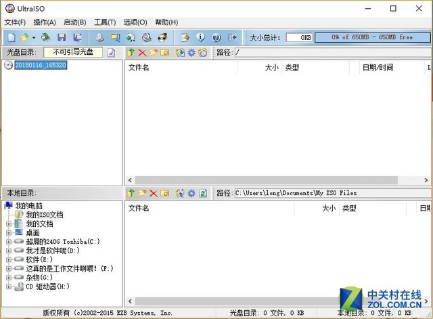
Task: Expand the 我的文档 tree node
Action: click(x=9, y=224)
